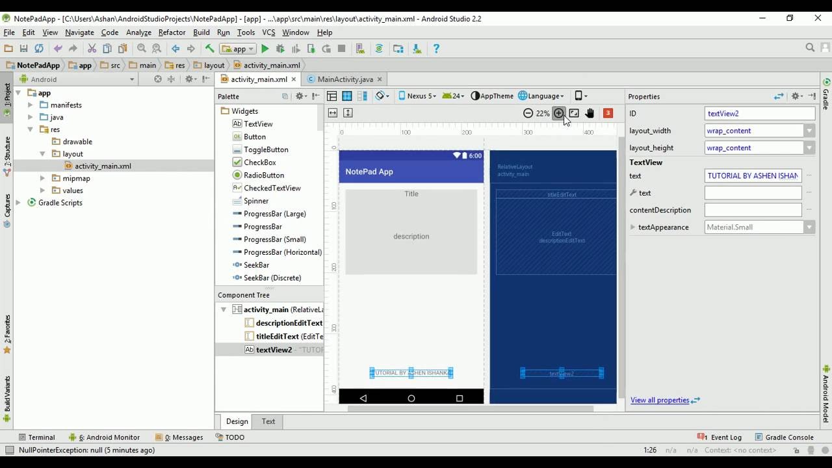The image size is (832, 468).
Task: Open the layout variants phone dropdown
Action: pyautogui.click(x=581, y=96)
